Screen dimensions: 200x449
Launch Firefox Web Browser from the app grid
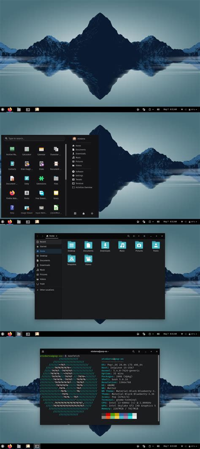12,195
